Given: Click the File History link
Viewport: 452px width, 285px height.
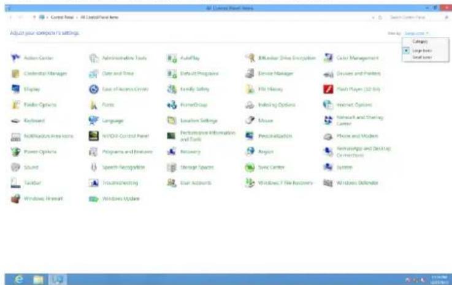Looking at the screenshot, I should pos(270,89).
